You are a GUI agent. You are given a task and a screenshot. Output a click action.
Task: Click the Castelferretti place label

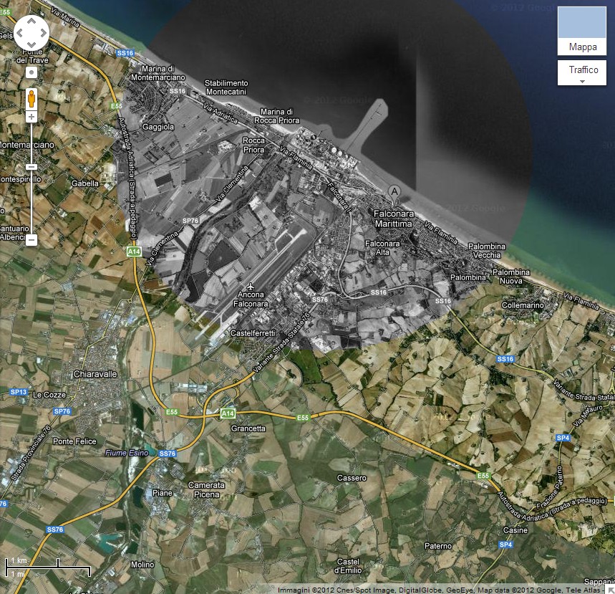click(x=253, y=334)
